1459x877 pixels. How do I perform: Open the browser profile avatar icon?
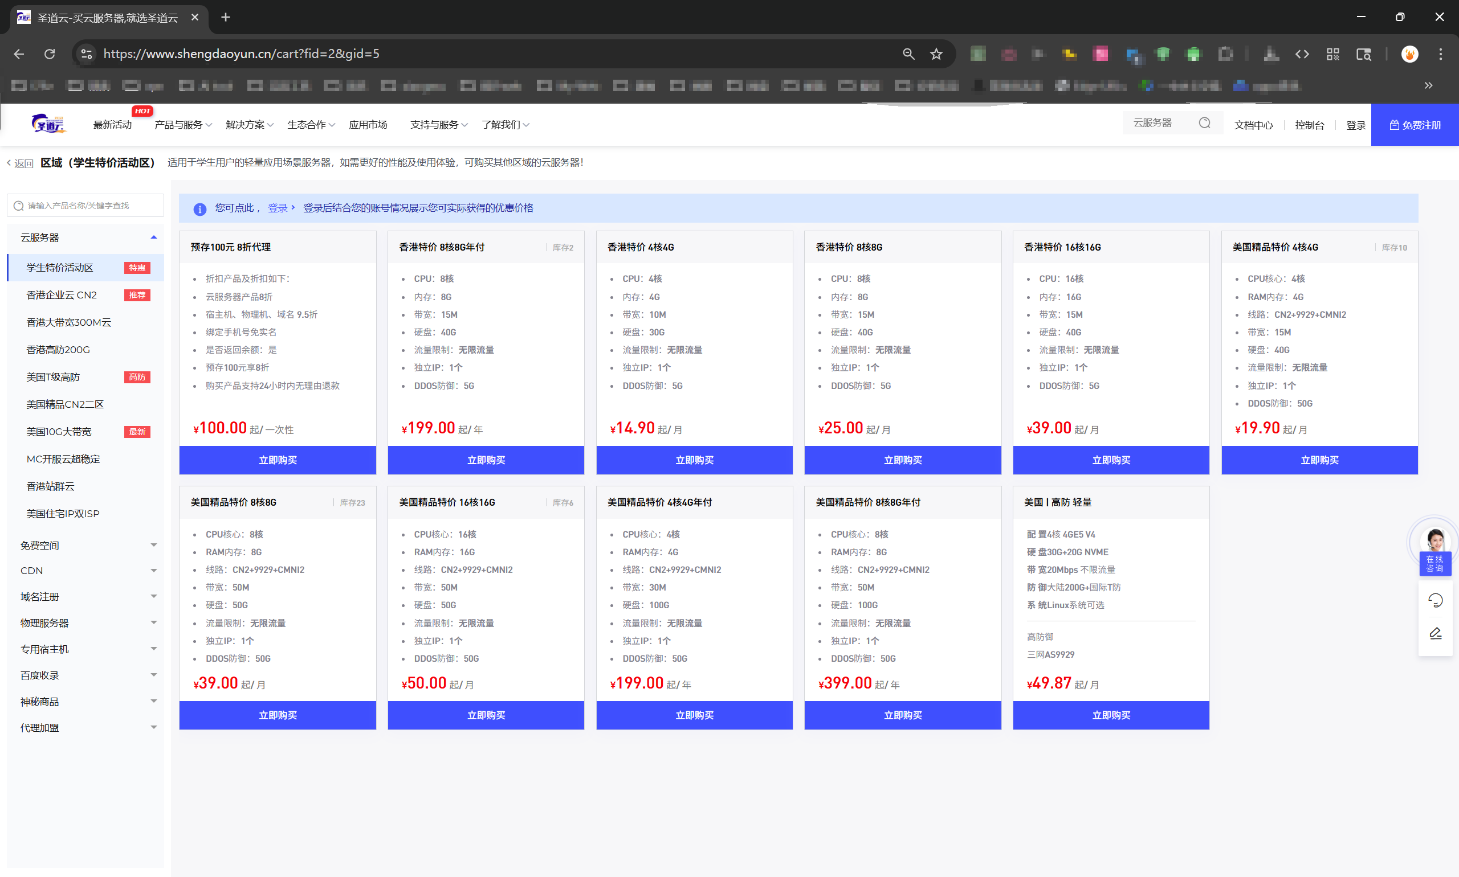tap(1409, 54)
